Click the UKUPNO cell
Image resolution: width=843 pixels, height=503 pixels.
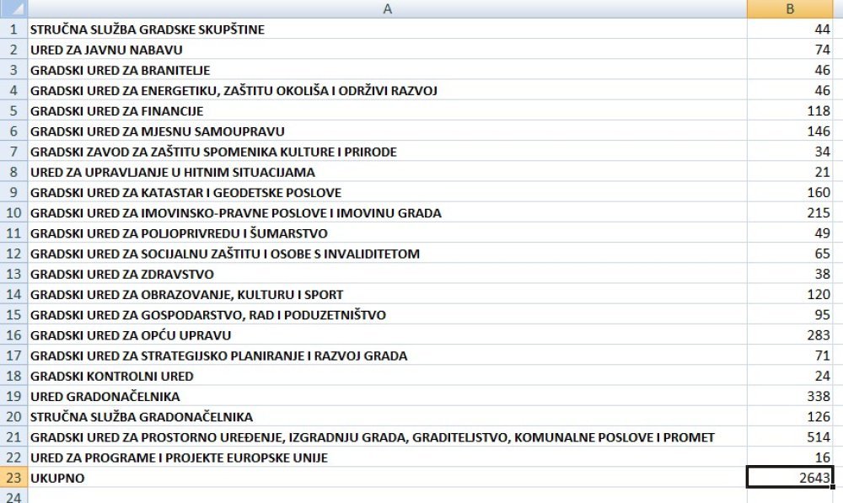coord(387,478)
